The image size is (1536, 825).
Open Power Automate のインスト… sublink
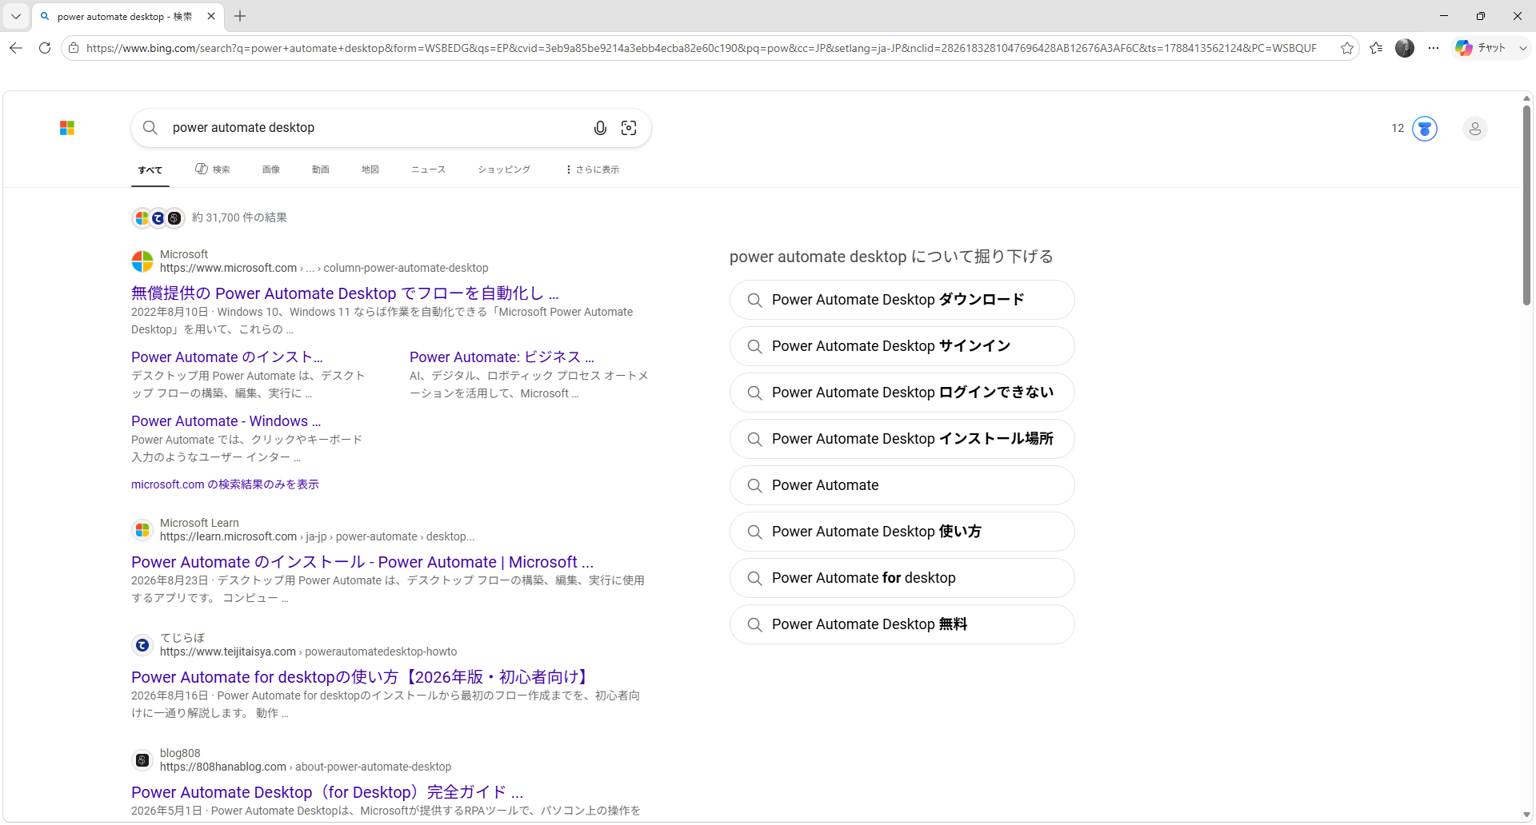[227, 357]
